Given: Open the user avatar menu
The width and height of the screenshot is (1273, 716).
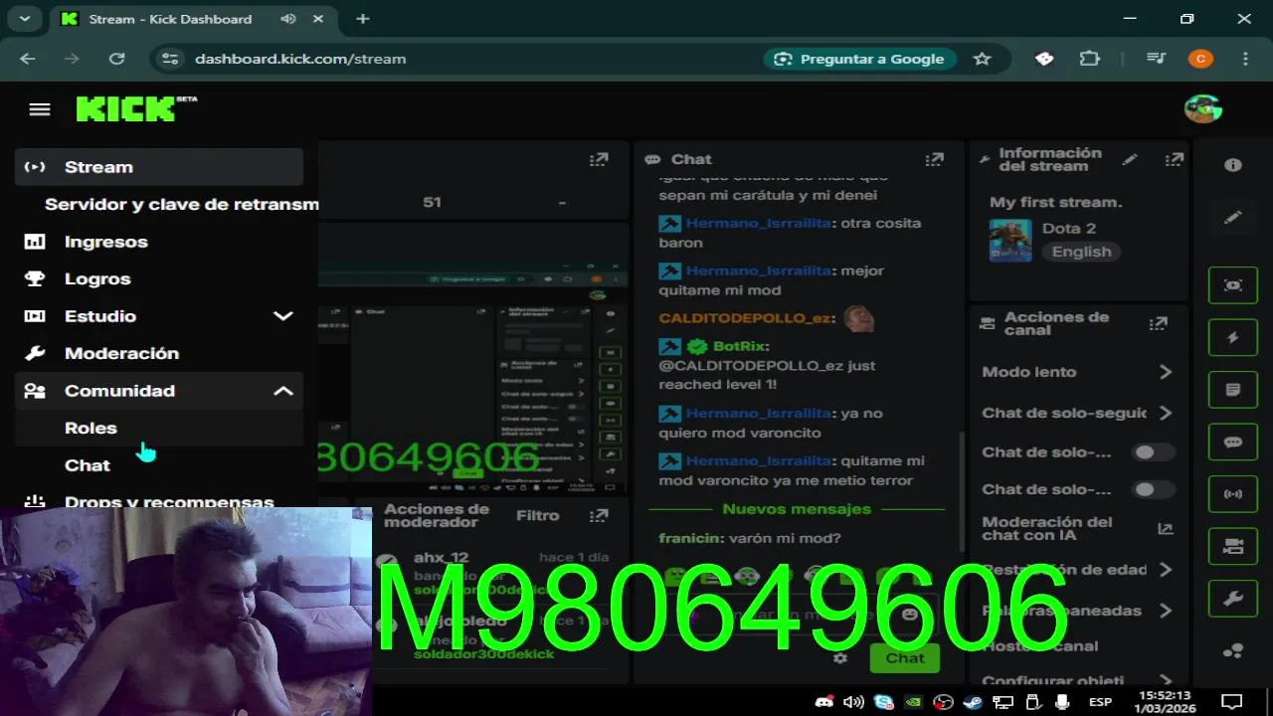Looking at the screenshot, I should 1202,109.
